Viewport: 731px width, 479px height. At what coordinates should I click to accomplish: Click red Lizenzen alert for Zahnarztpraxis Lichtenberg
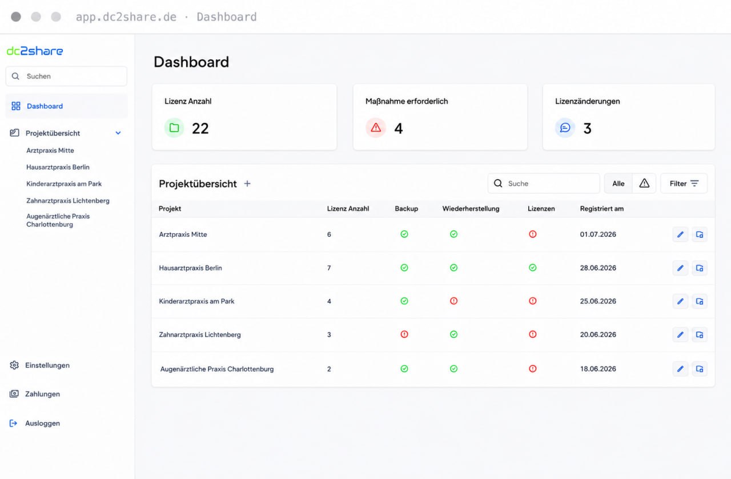[533, 334]
